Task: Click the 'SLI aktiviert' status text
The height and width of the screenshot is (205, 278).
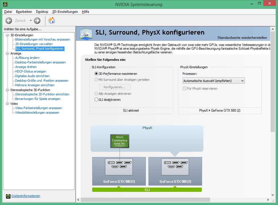Action: pos(131,110)
